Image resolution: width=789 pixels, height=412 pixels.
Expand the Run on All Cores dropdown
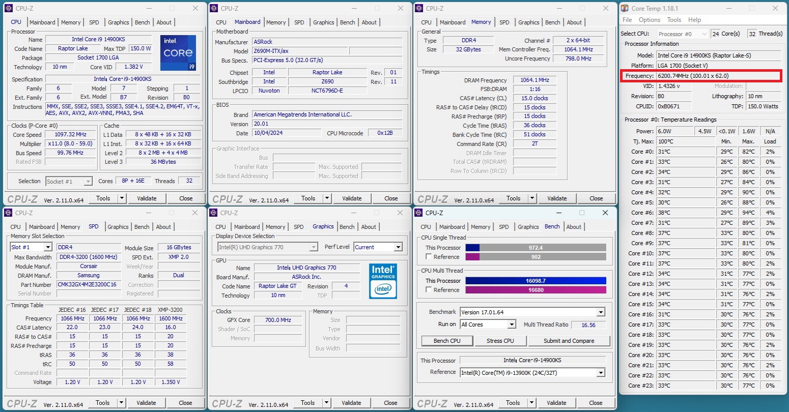[x=512, y=325]
